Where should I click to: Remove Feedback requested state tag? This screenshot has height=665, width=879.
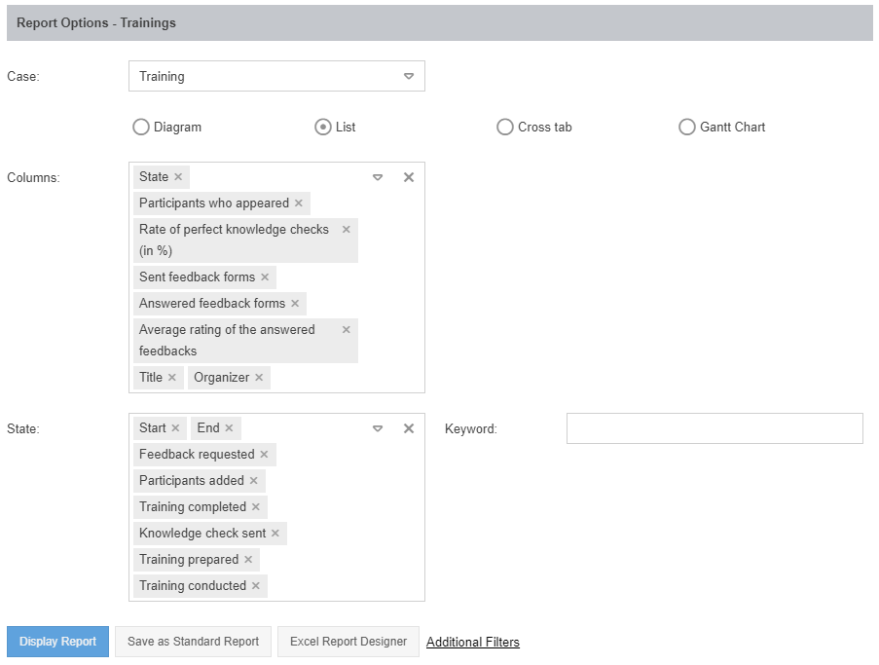[x=264, y=455]
